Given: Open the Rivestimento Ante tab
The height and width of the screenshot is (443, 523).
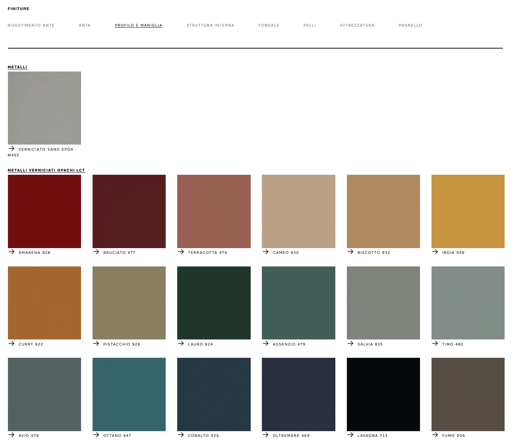Looking at the screenshot, I should 31,26.
